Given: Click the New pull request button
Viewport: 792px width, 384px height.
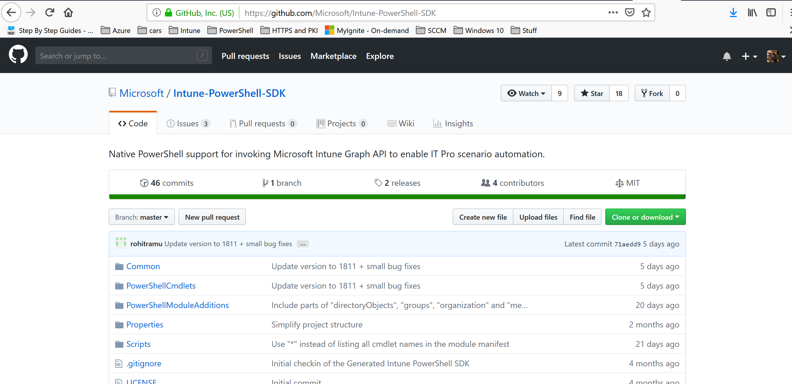Looking at the screenshot, I should (x=212, y=217).
